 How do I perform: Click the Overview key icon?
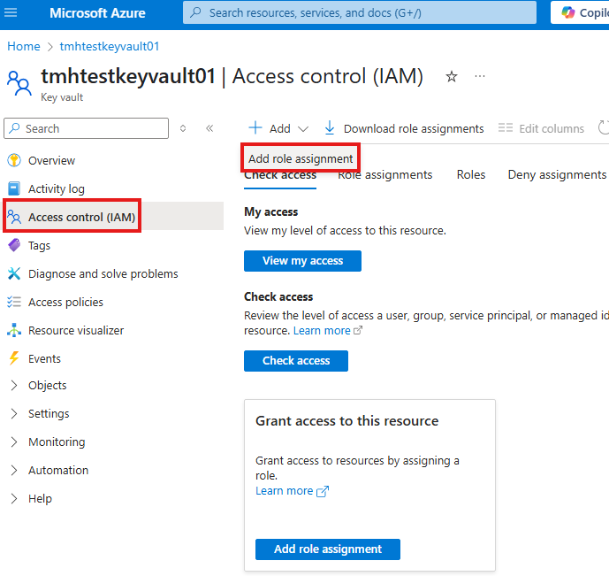(x=14, y=160)
